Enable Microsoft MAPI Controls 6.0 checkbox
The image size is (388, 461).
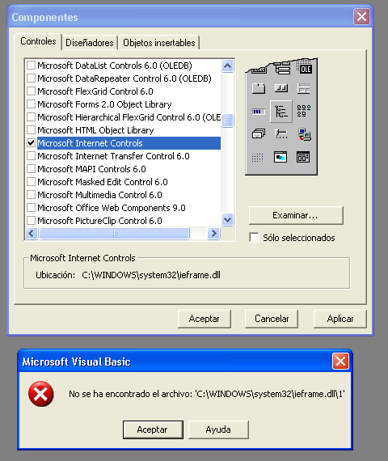point(31,168)
